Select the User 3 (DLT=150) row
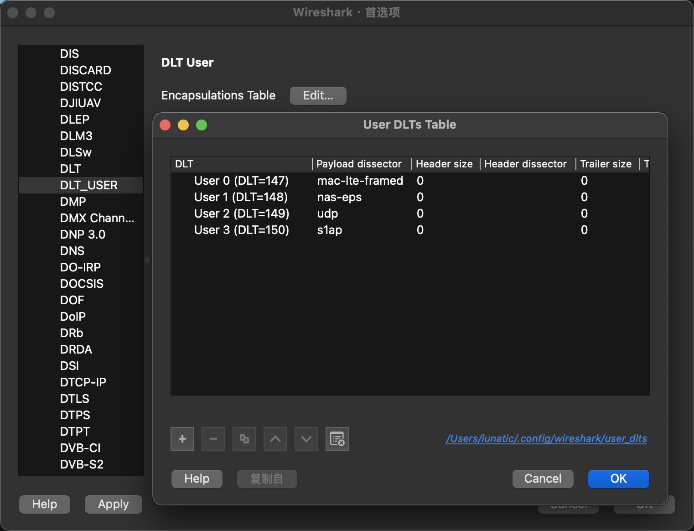 (410, 230)
